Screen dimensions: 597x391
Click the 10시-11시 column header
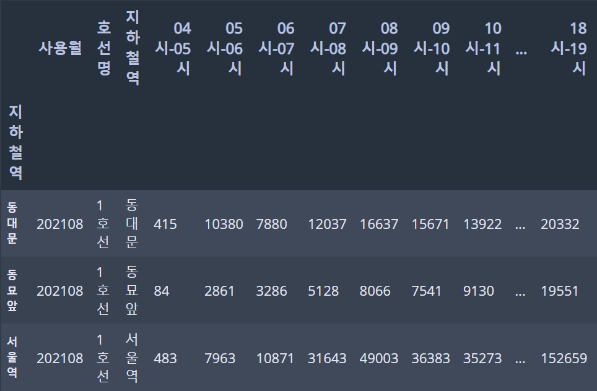point(484,48)
